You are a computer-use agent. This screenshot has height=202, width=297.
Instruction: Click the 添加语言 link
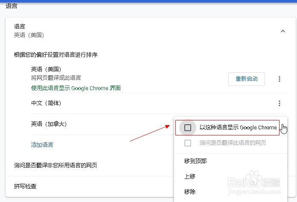(42, 145)
